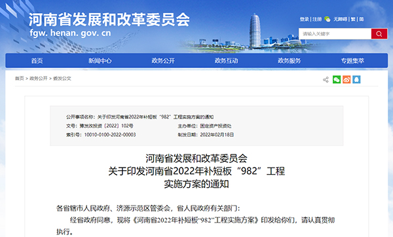Click the fgw.henan.gov.cn site address text
This screenshot has width=393, height=237.
click(x=70, y=33)
